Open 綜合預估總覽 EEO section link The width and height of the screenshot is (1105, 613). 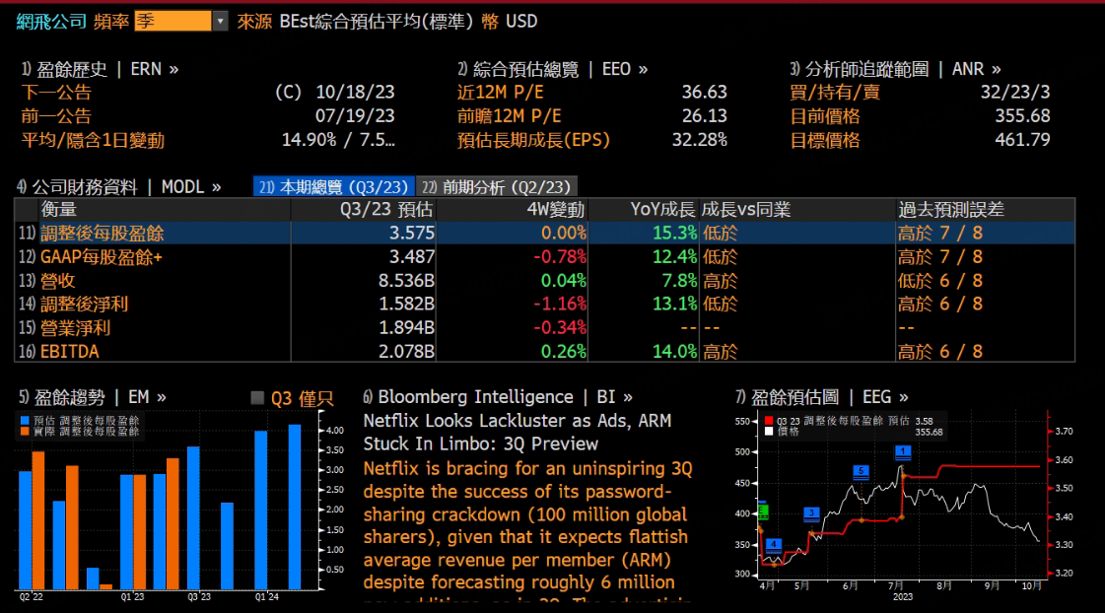(x=552, y=69)
